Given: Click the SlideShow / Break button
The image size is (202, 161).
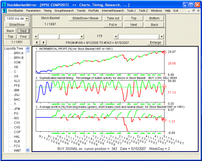Looking at the screenshot, I should click(x=85, y=18).
